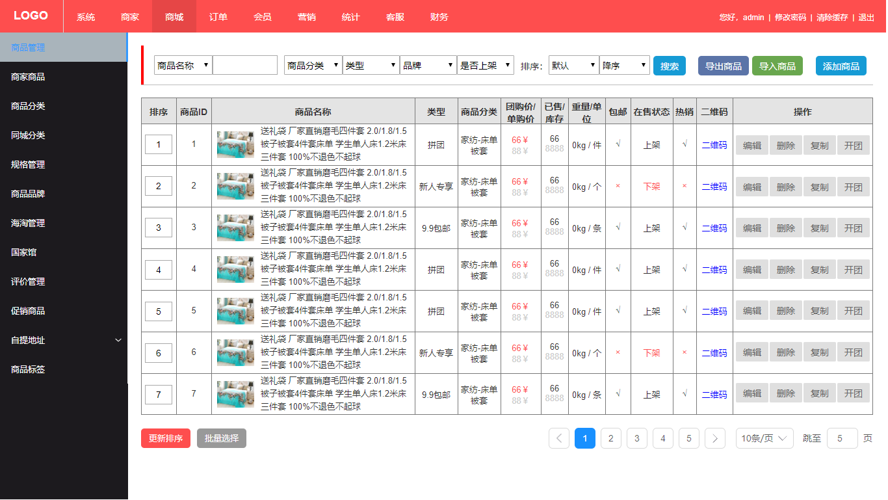
Task: Click 删除 for product 2
Action: [786, 187]
